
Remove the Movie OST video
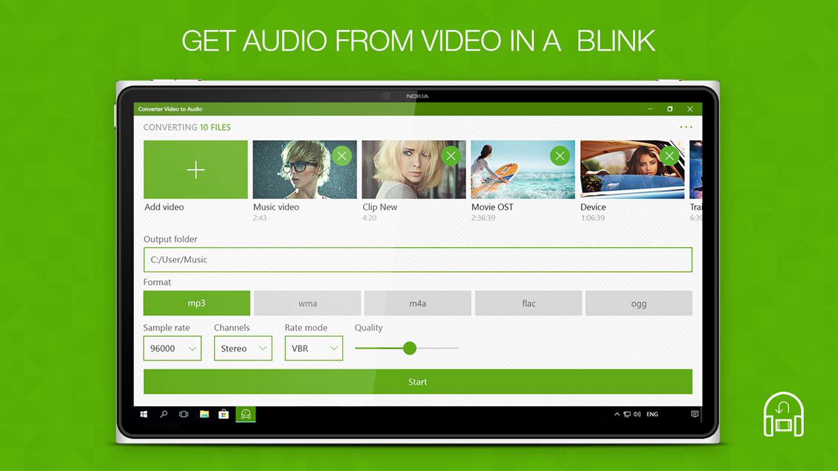[560, 156]
